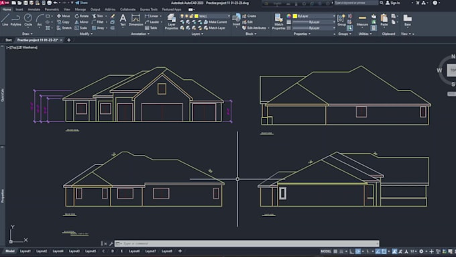
Task: Toggle grid display in status bar
Action: point(335,251)
